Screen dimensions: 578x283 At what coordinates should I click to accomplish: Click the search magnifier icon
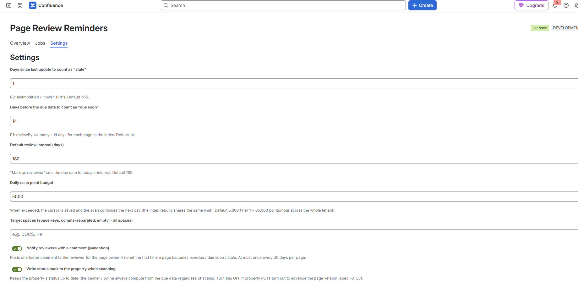click(166, 5)
